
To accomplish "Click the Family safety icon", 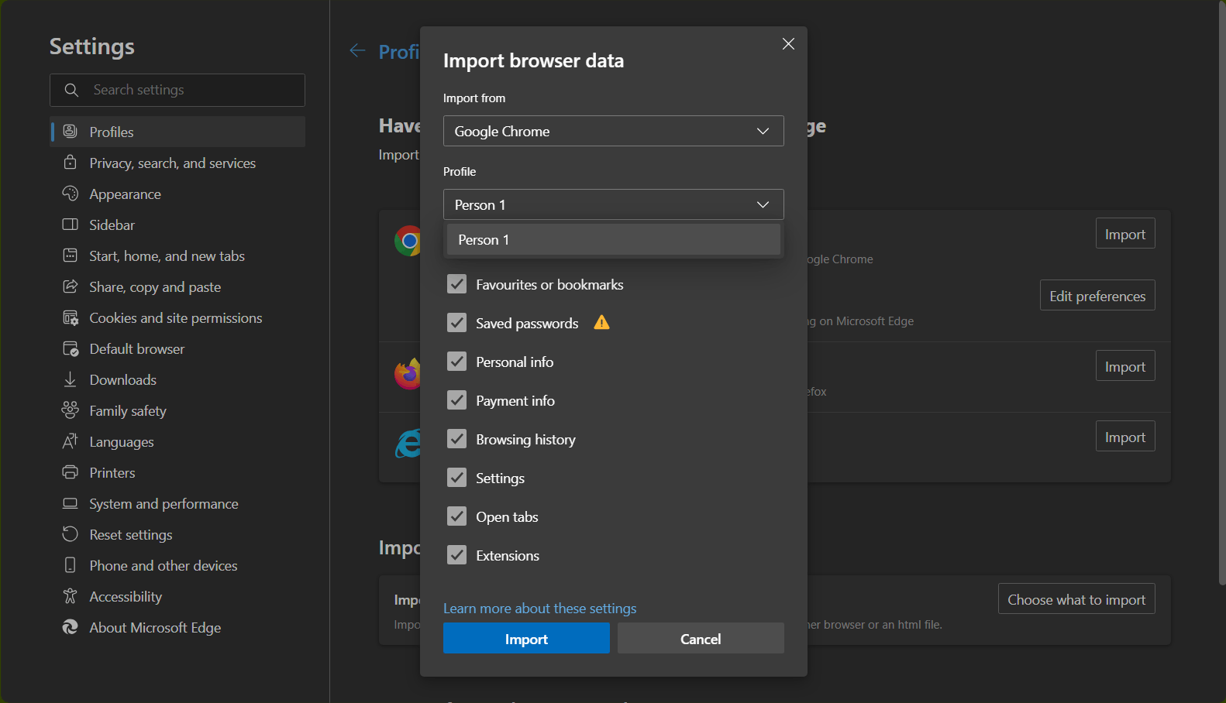I will 70,410.
